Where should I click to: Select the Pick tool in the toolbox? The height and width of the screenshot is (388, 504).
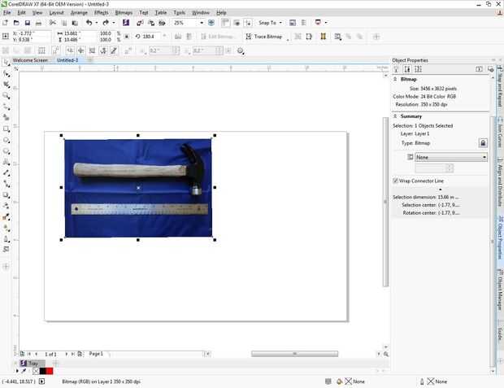(7, 63)
